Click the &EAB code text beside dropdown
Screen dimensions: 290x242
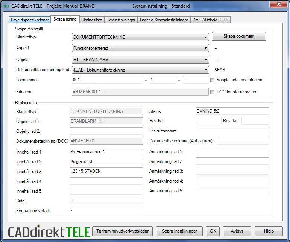pos(220,70)
